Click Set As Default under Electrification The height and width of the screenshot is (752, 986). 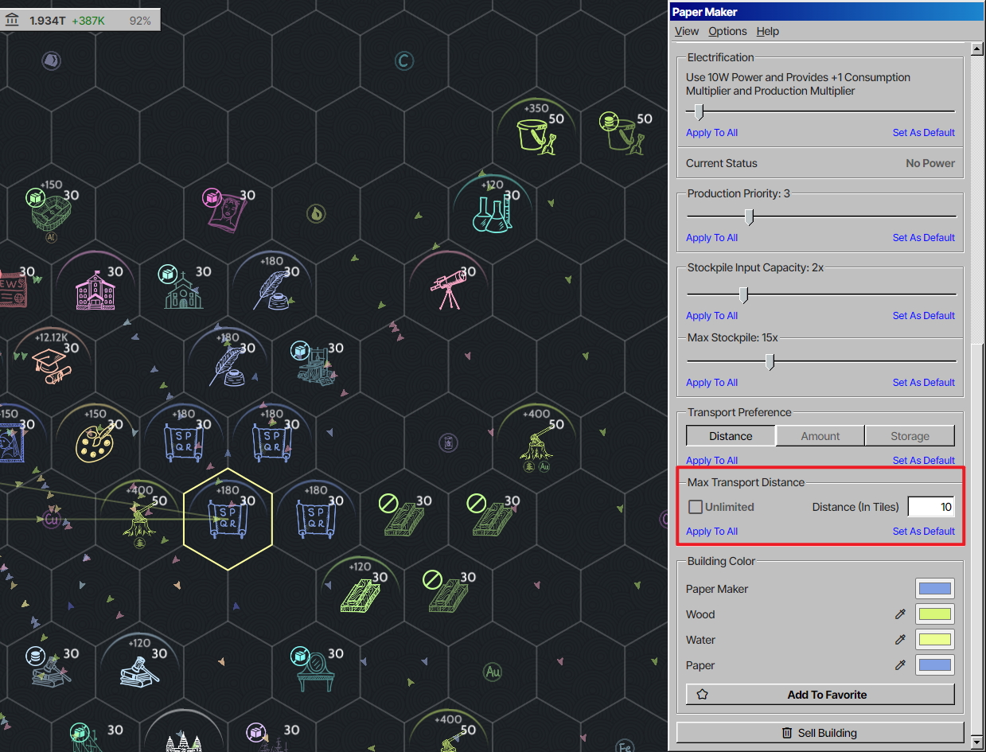[923, 133]
